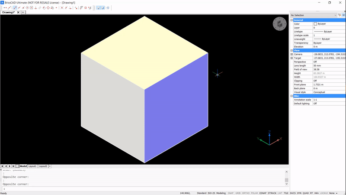Image resolution: width=346 pixels, height=195 pixels.
Task: Click the 3D vertex snap icon
Action: 81,8
